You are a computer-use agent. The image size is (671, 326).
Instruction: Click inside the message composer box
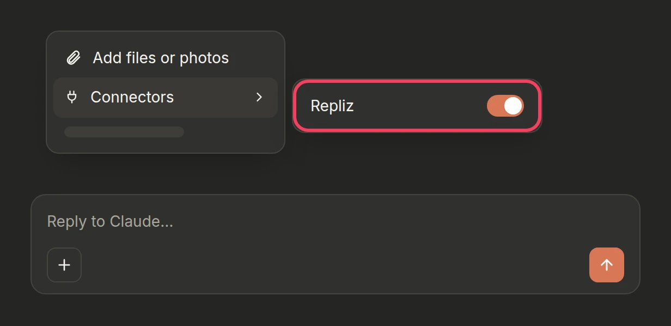tap(335, 244)
